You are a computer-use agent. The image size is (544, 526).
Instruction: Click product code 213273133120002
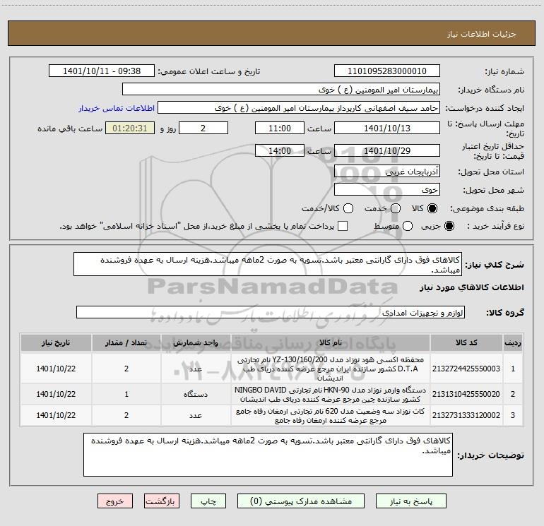point(466,415)
